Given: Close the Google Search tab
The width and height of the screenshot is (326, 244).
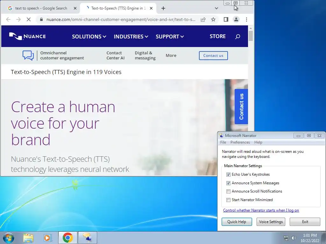Looking at the screenshot, I should [x=75, y=8].
